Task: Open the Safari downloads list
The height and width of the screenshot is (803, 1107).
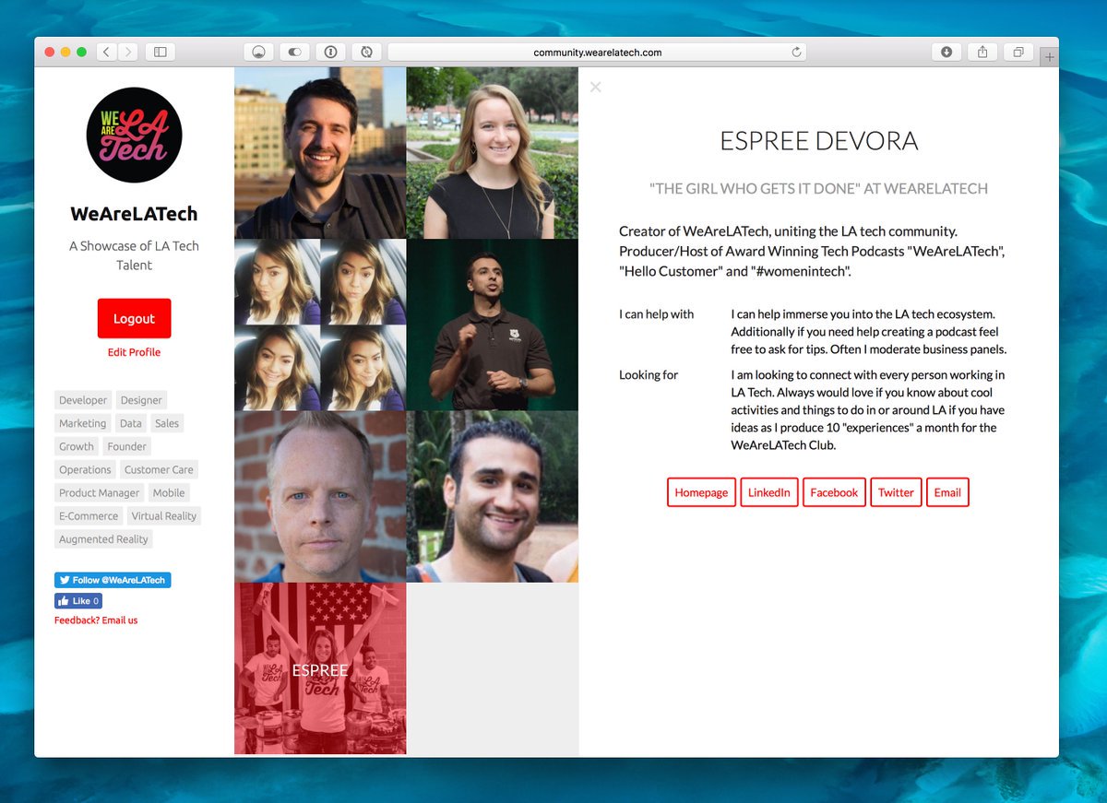Action: point(946,53)
